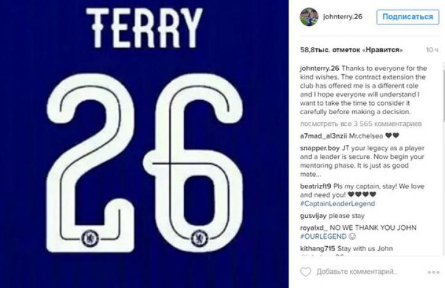This screenshot has height=288, width=445.
Task: Click the Chelsea crest on number 2
Action: 90,239
